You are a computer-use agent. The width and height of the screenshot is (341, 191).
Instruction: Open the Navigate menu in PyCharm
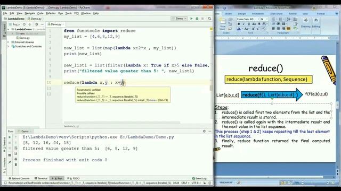30,13
